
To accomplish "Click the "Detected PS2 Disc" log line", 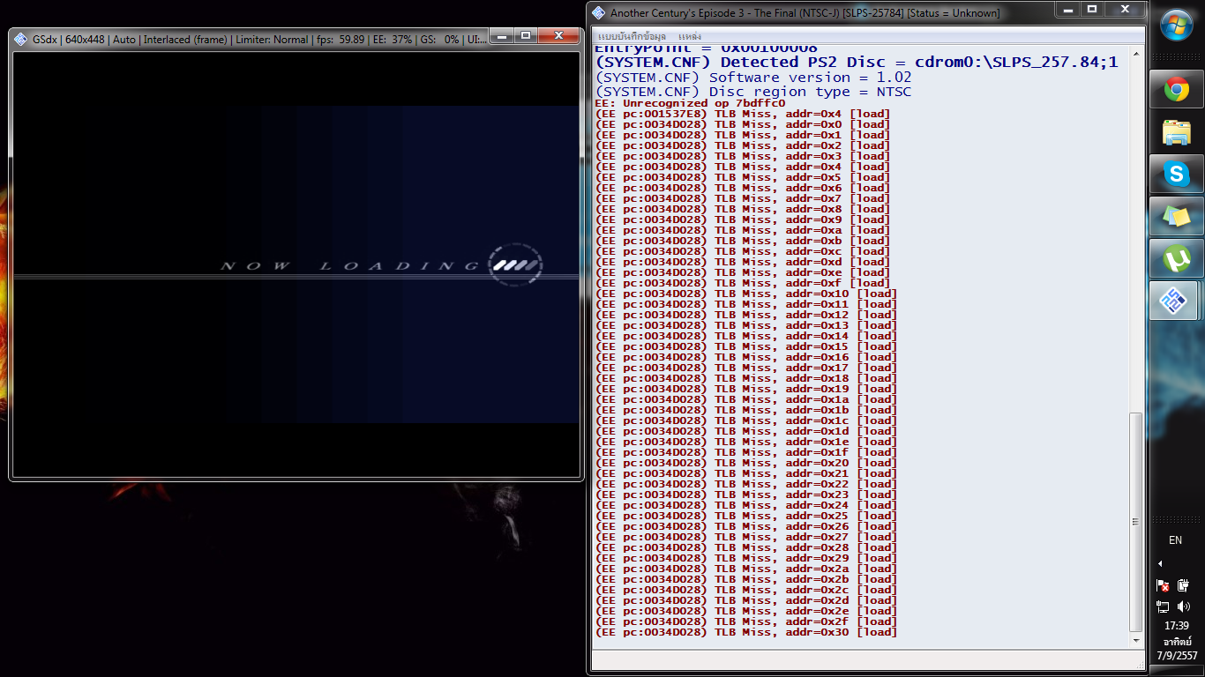I will [857, 63].
